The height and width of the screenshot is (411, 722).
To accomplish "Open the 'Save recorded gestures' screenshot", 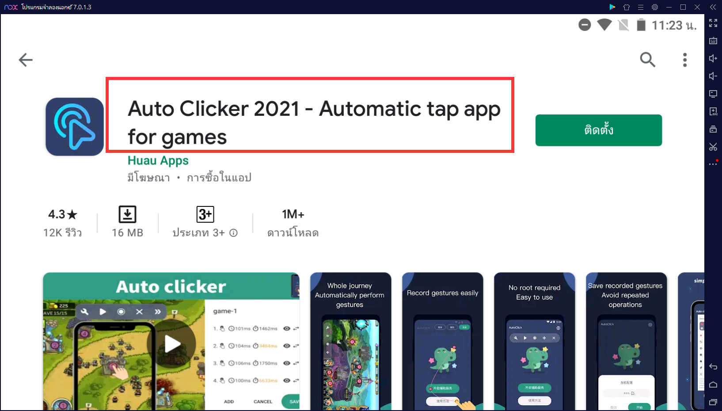I will (626, 341).
